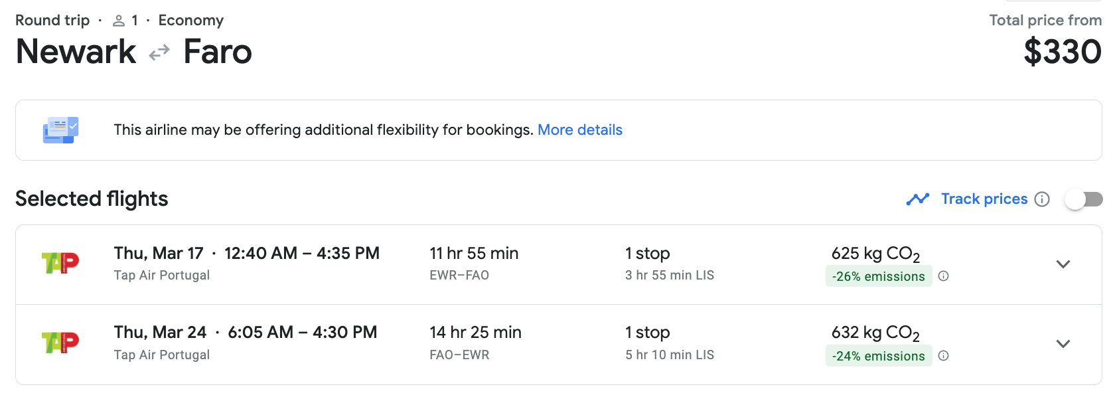Click the TAP logo on Mar 24 flight

pyautogui.click(x=60, y=343)
